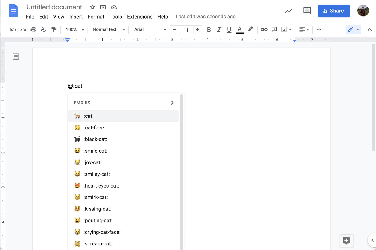Open the comment history
The image size is (376, 250).
pos(307,11)
